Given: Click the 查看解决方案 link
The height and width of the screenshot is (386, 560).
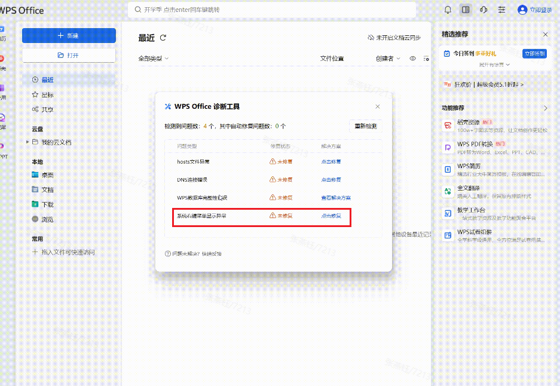Looking at the screenshot, I should pos(336,197).
